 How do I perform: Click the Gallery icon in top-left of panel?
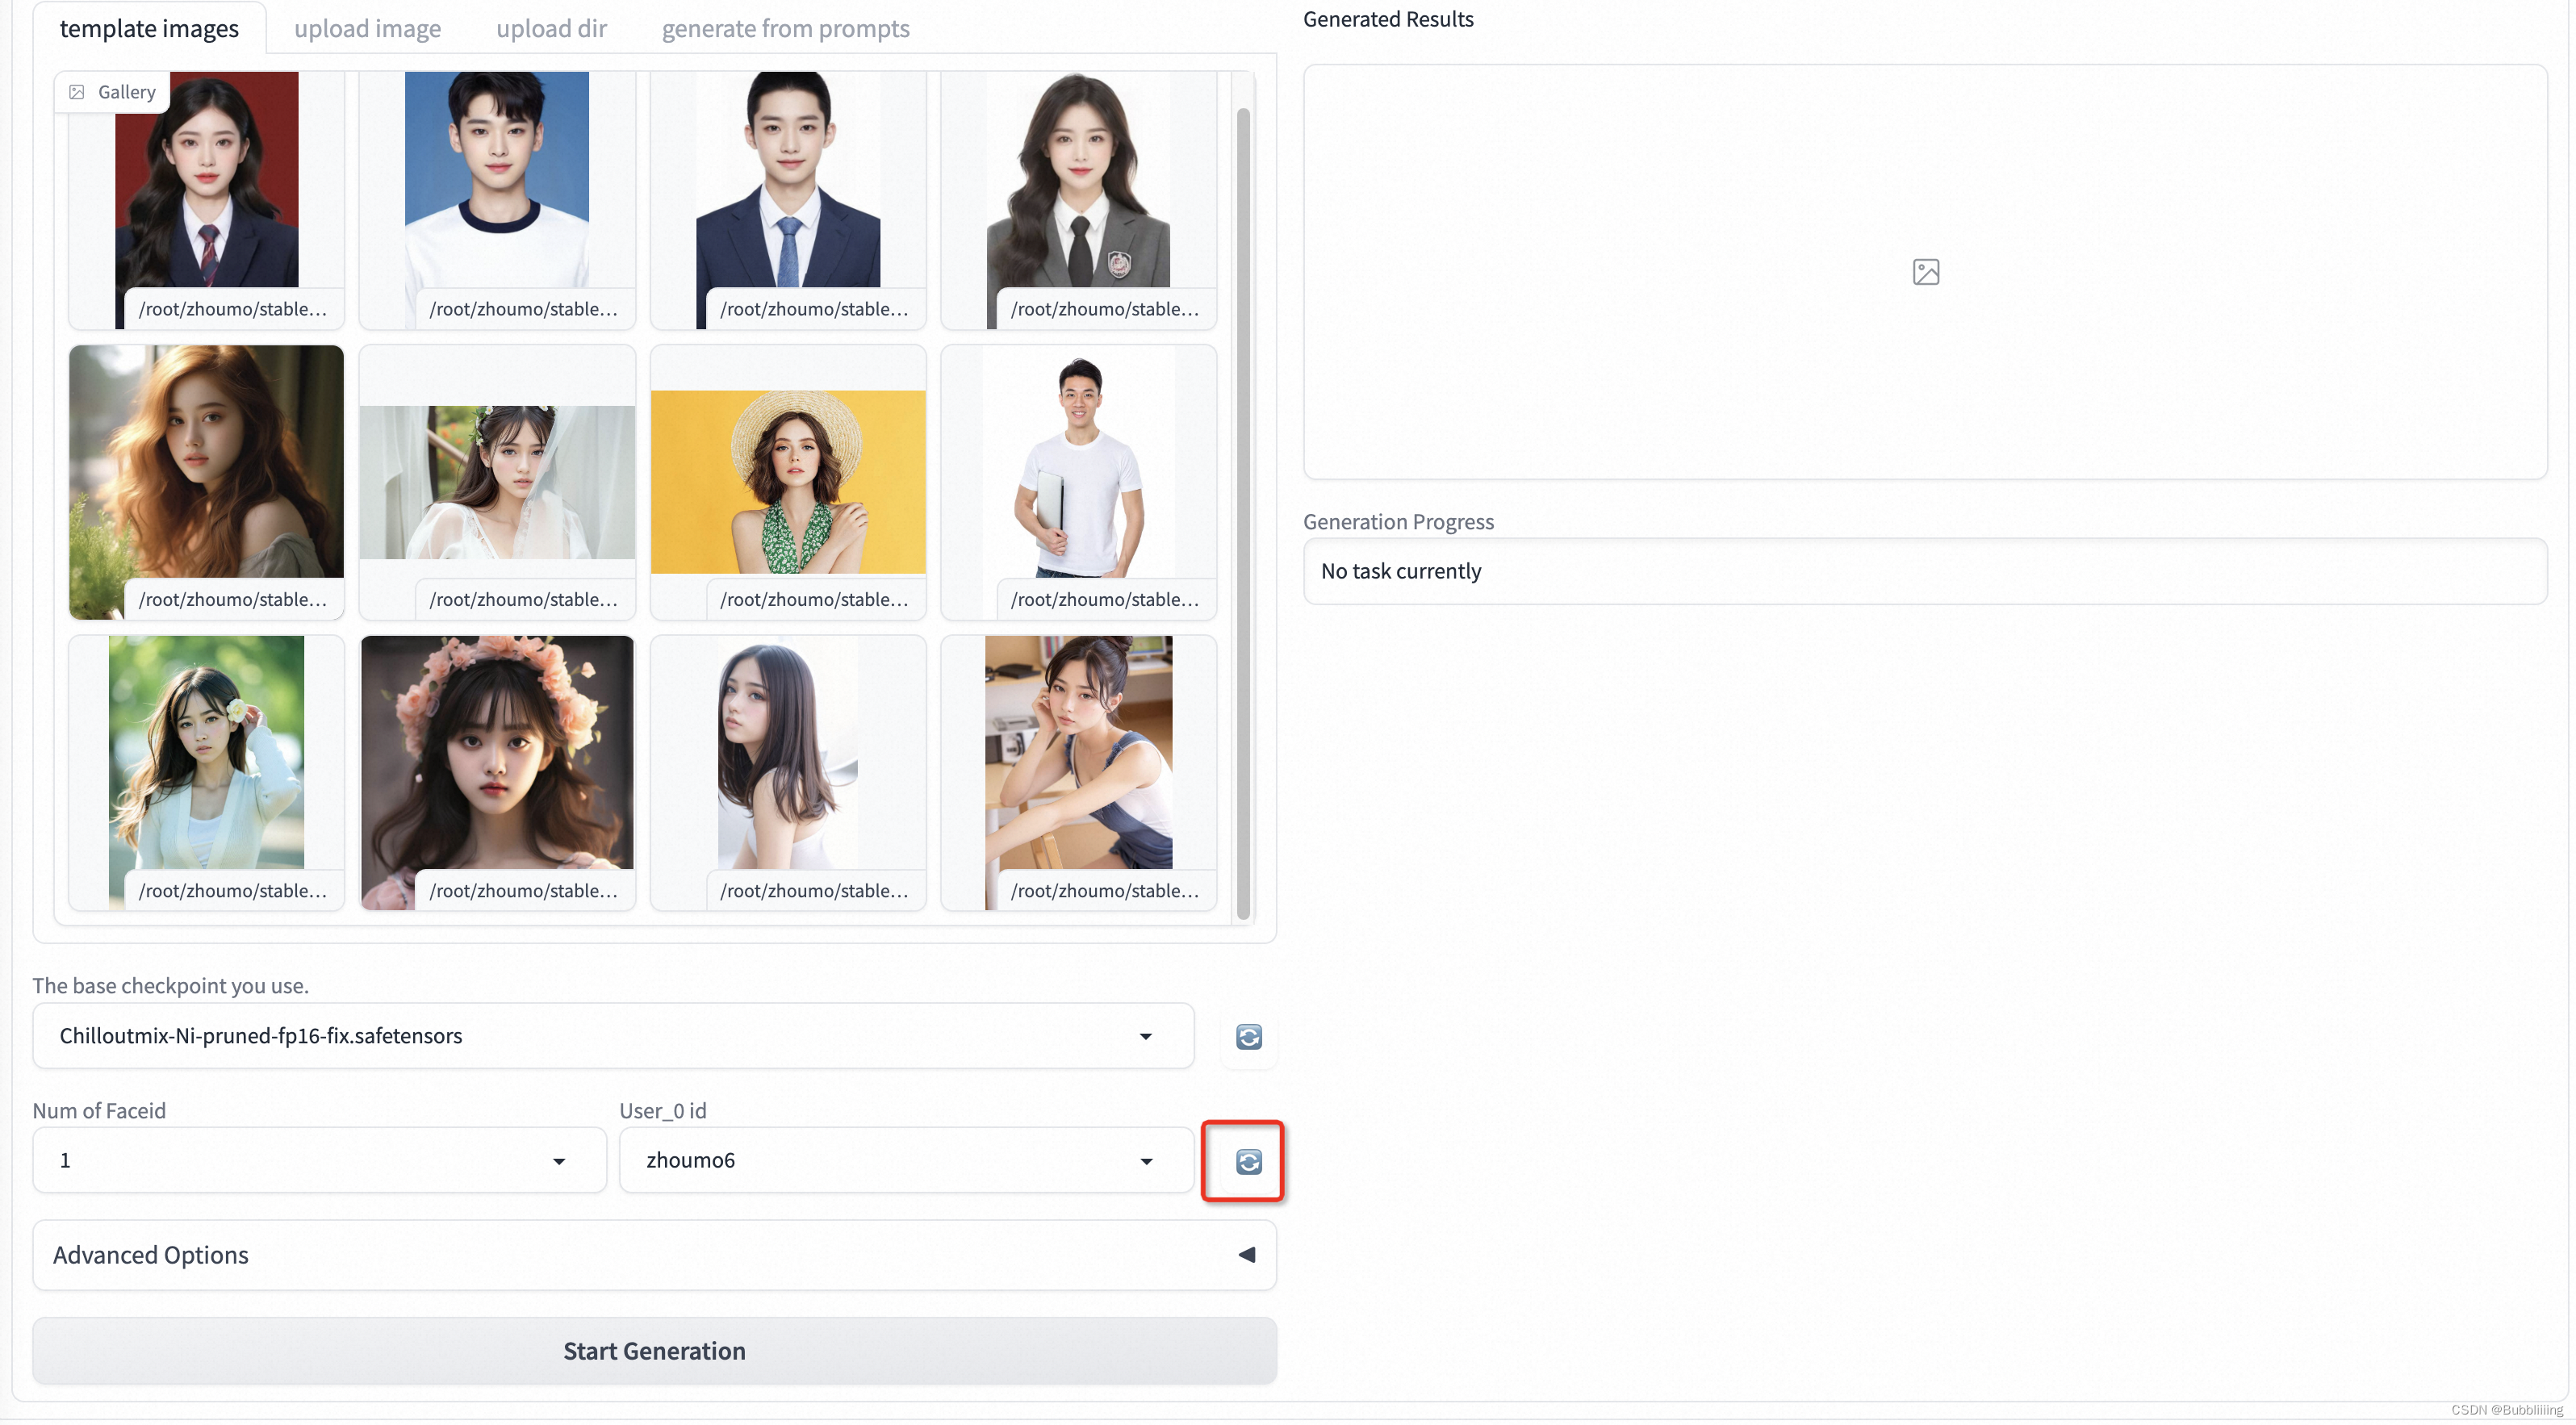tap(77, 91)
